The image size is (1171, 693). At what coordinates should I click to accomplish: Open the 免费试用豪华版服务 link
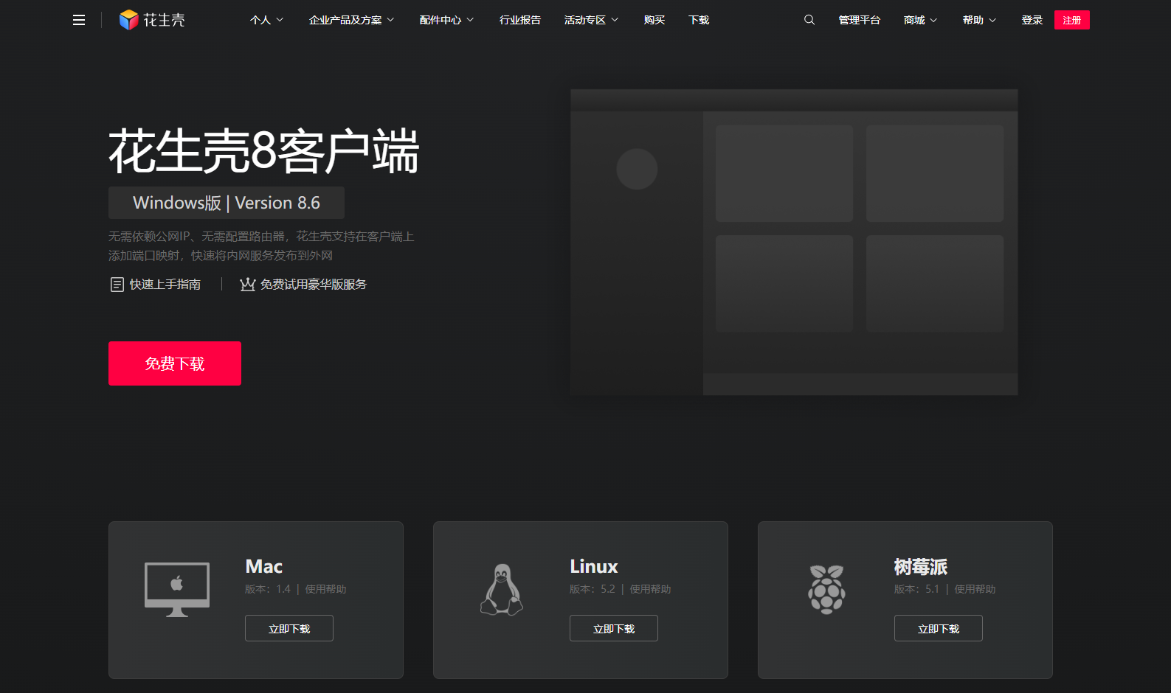point(314,285)
